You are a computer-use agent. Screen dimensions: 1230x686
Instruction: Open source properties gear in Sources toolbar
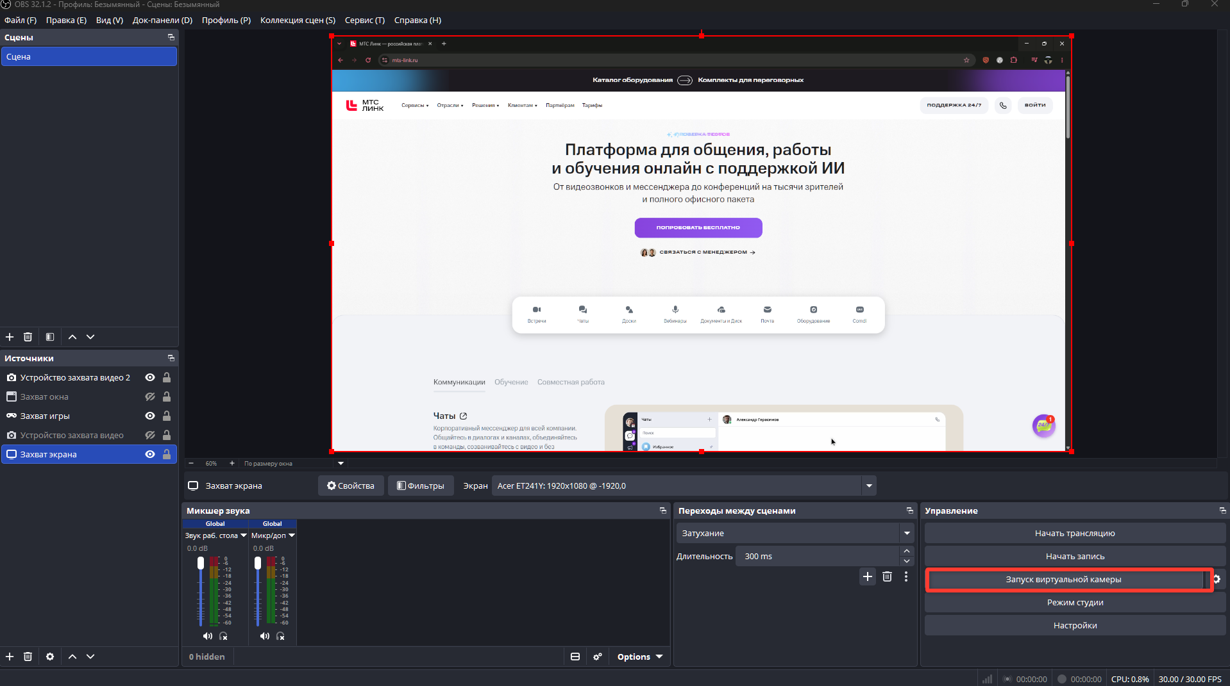click(50, 657)
